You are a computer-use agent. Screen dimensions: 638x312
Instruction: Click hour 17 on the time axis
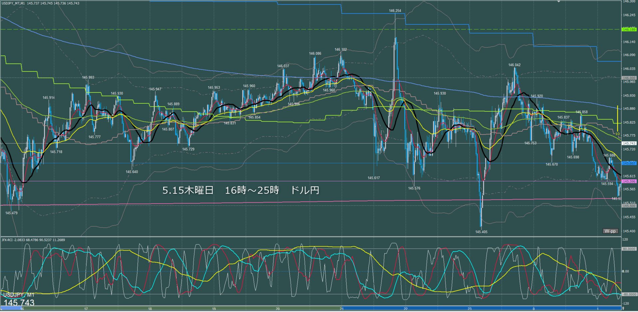tap(86, 309)
